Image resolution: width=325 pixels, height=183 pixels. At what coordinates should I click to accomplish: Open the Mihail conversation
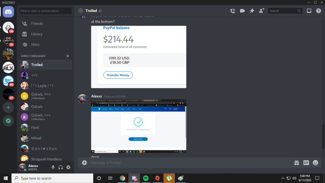pos(45,138)
